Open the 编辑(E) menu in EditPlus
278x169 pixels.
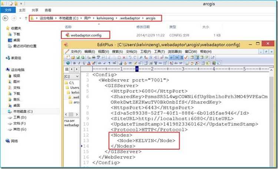click(x=90, y=52)
